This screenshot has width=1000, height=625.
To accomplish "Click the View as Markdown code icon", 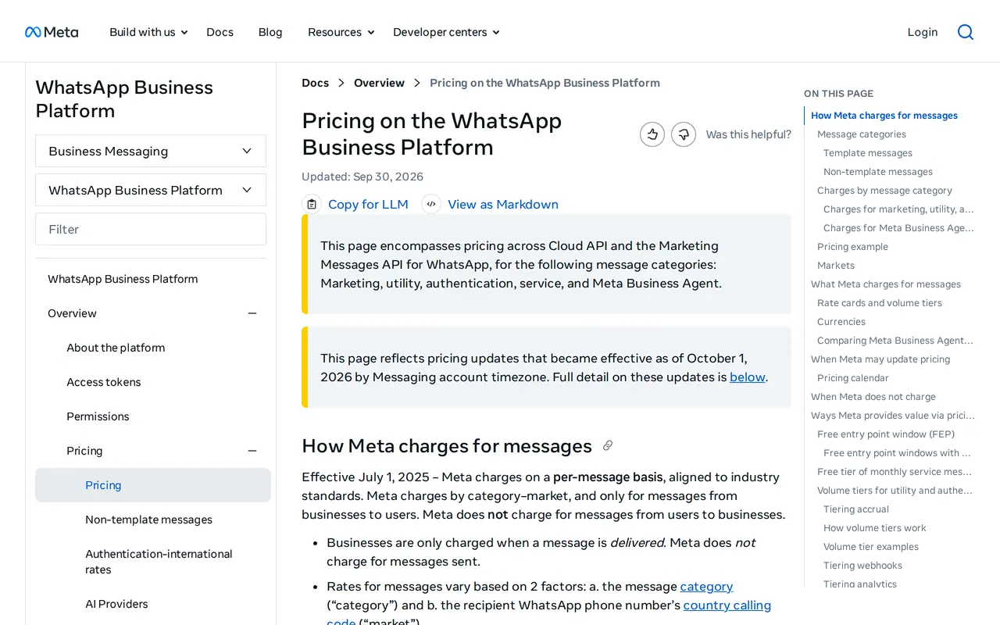I will [x=431, y=204].
